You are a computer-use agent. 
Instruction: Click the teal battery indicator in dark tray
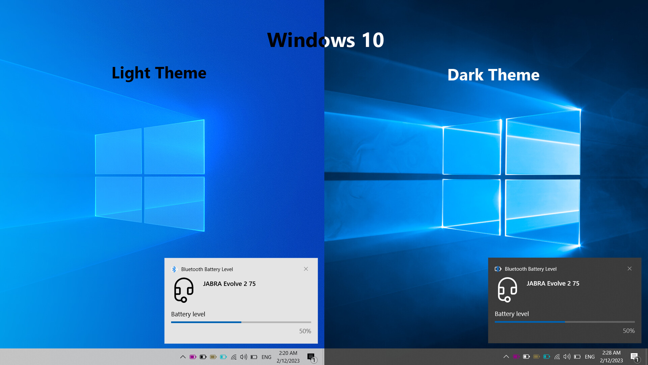pos(546,357)
